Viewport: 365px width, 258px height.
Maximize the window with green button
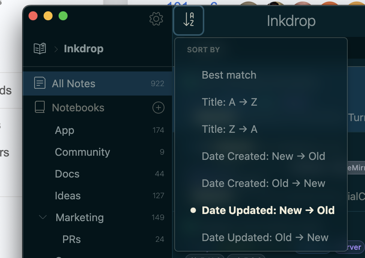click(63, 16)
